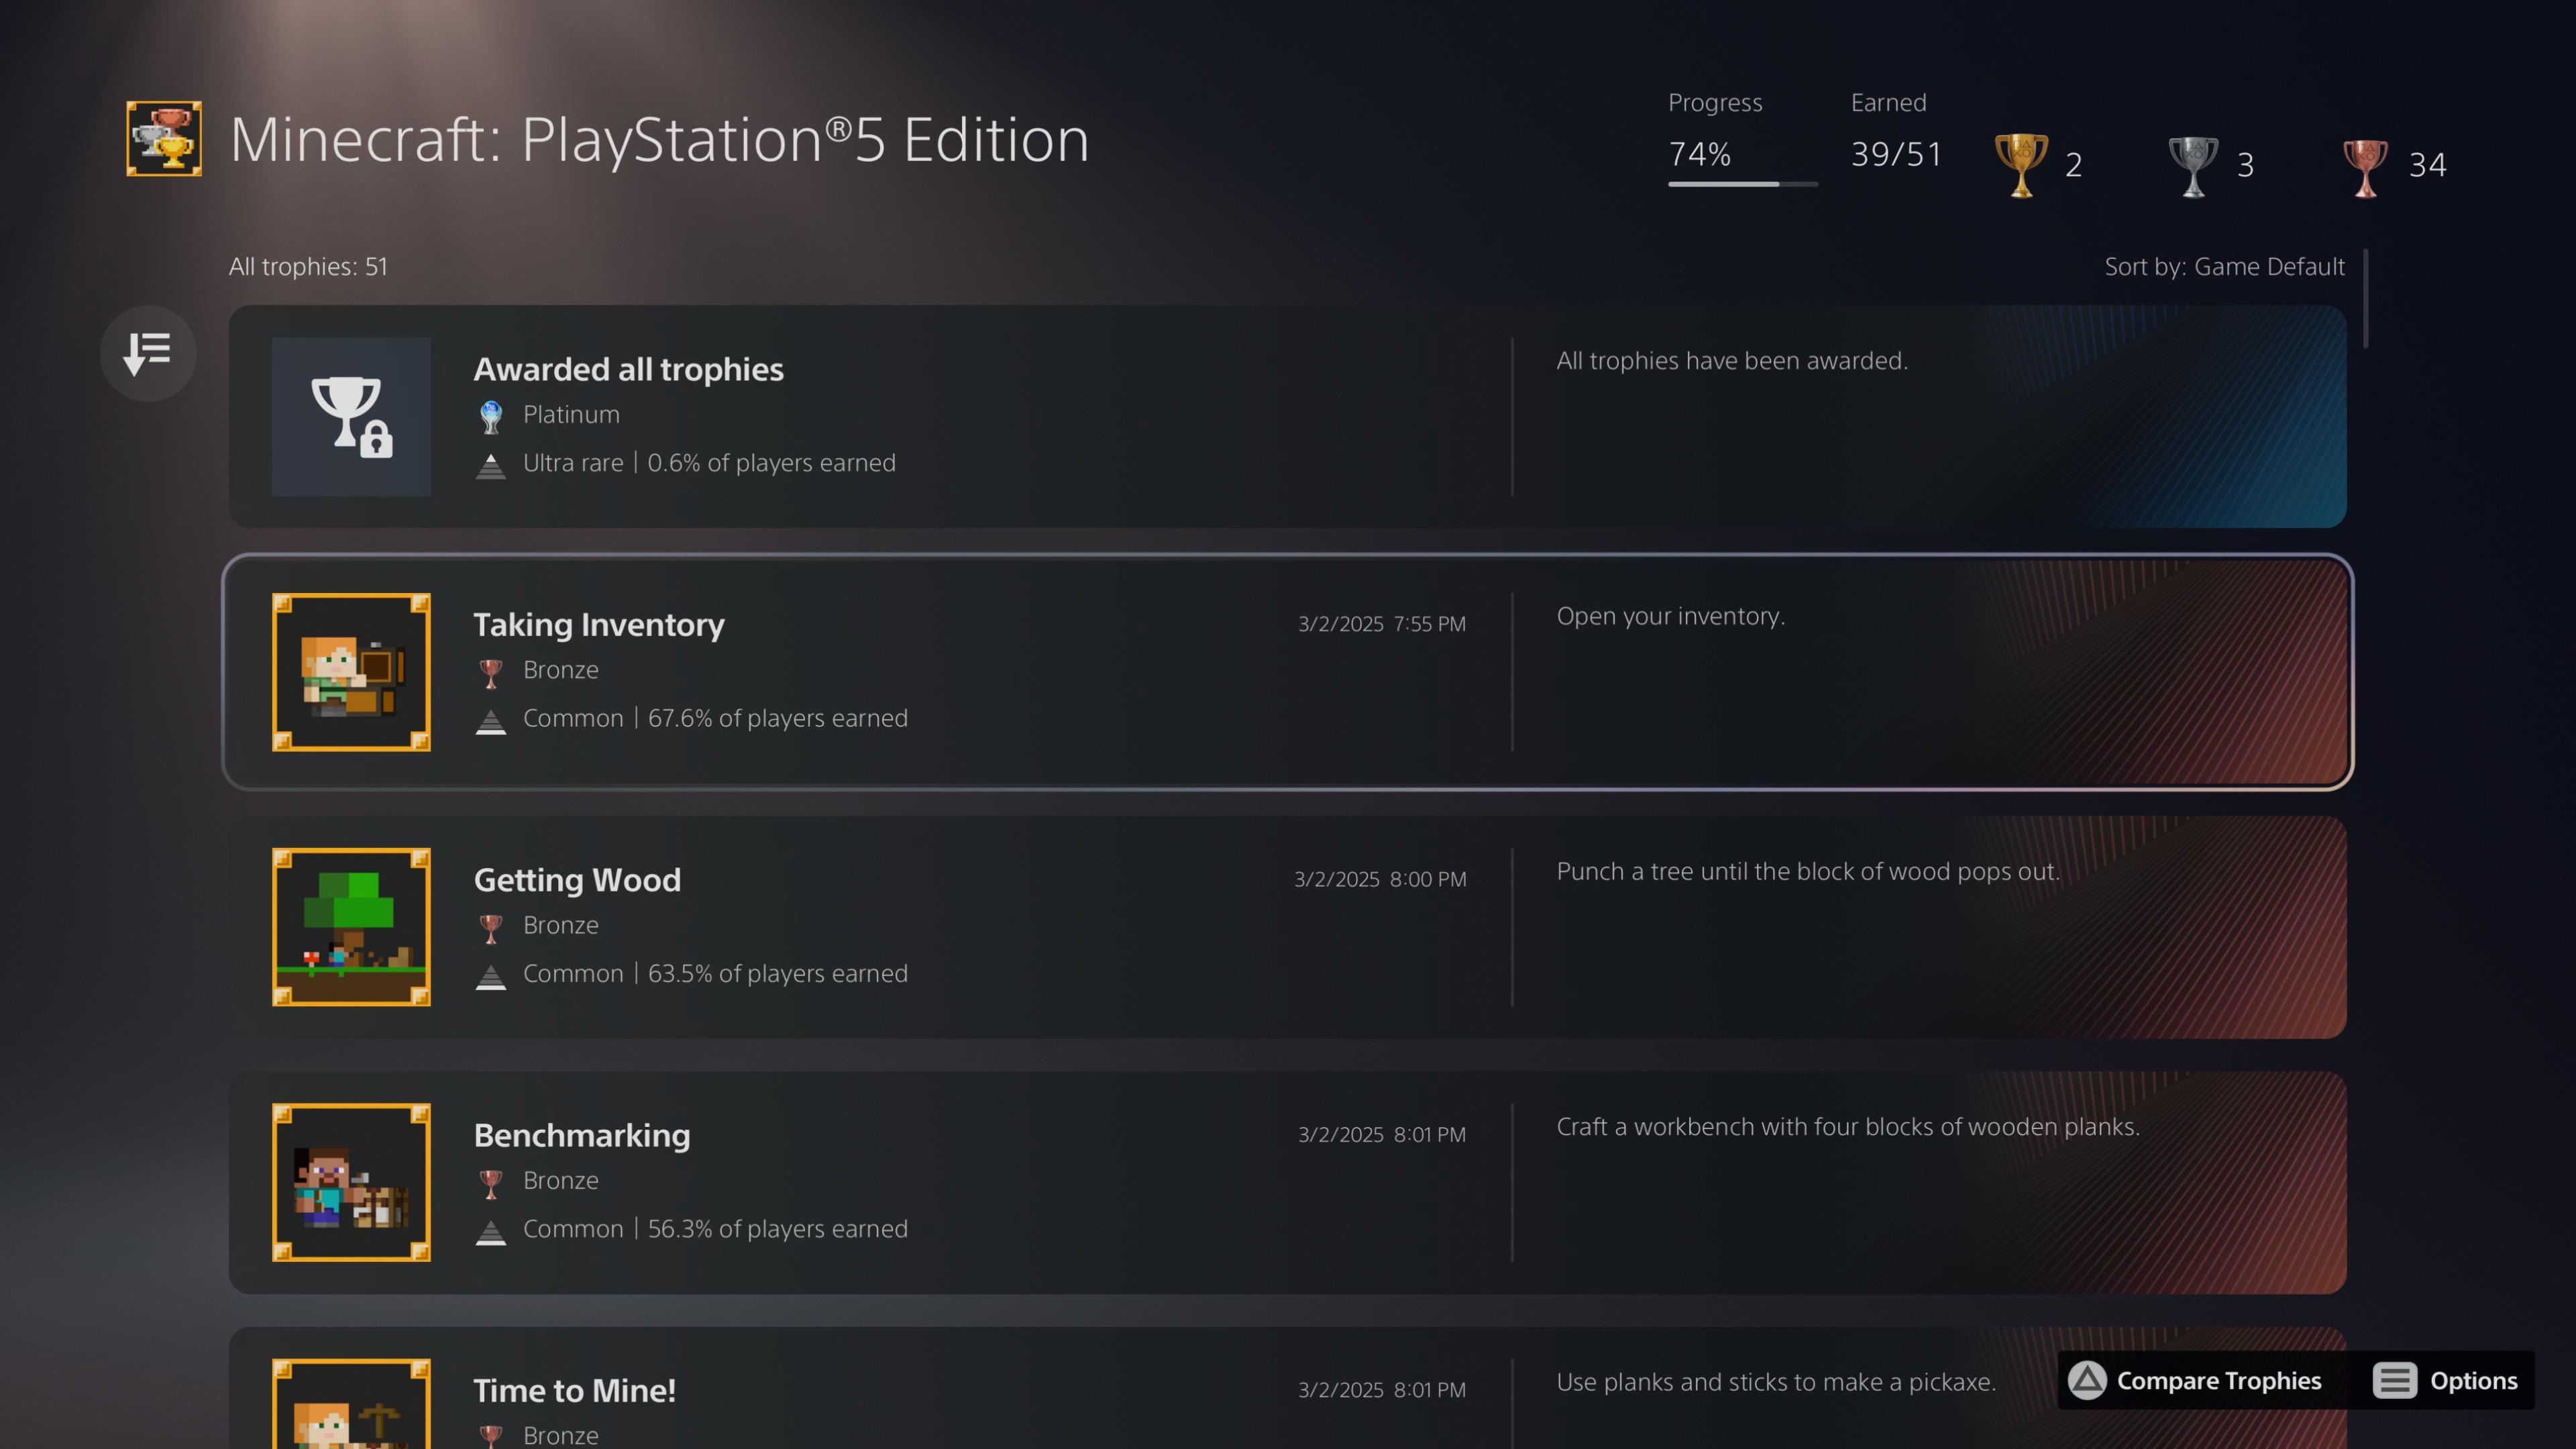Click the trophy list vertical scrollbar
The height and width of the screenshot is (1449, 2576).
(2365, 300)
